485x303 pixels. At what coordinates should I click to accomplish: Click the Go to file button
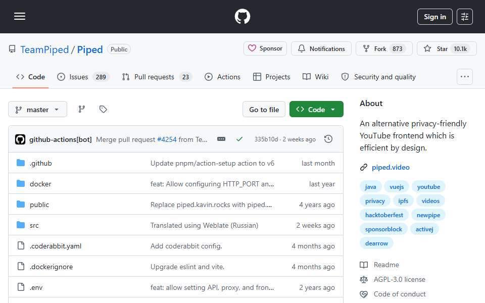click(x=264, y=110)
